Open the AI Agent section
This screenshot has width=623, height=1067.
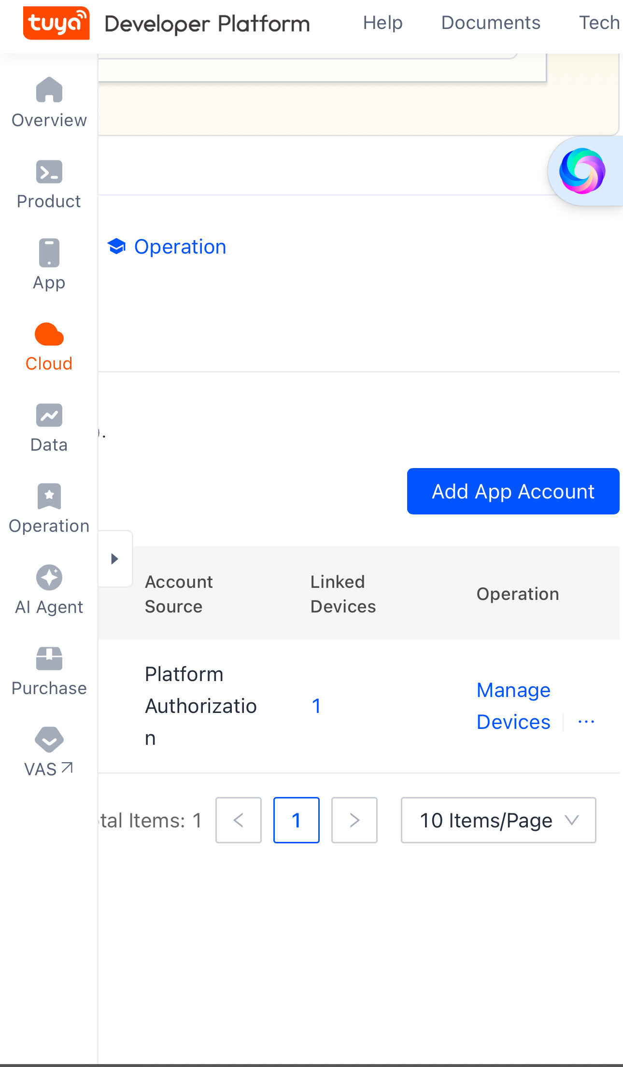click(x=49, y=590)
